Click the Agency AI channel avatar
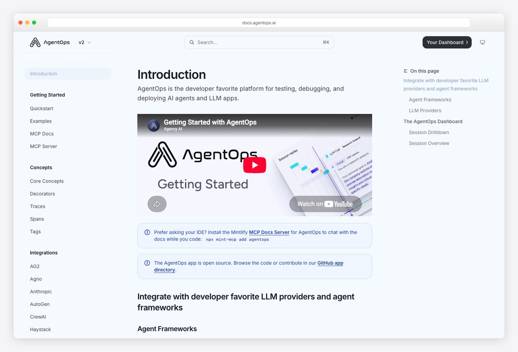 click(154, 125)
